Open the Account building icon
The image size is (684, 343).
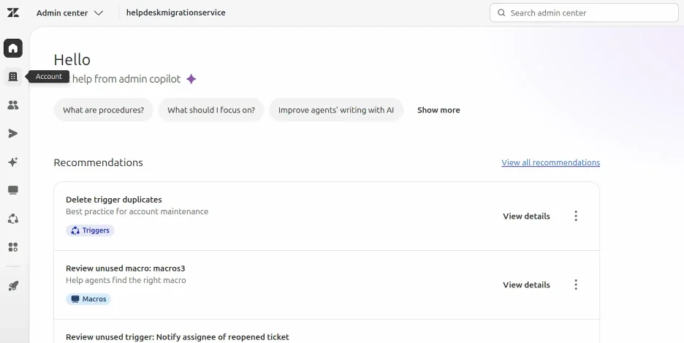[x=13, y=77]
